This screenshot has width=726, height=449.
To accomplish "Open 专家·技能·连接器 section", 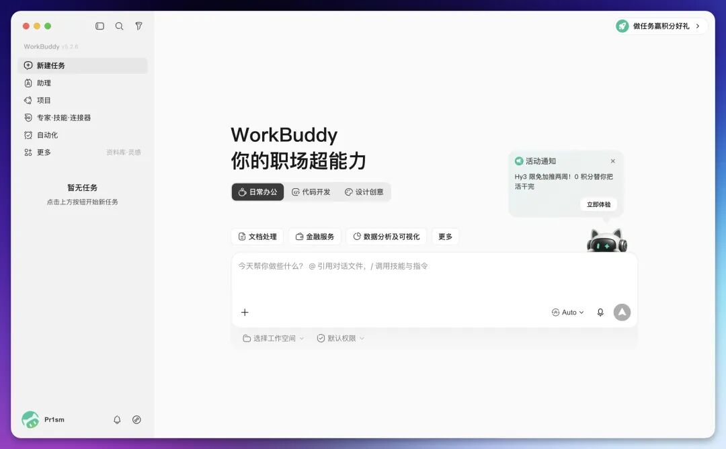I will (83, 118).
